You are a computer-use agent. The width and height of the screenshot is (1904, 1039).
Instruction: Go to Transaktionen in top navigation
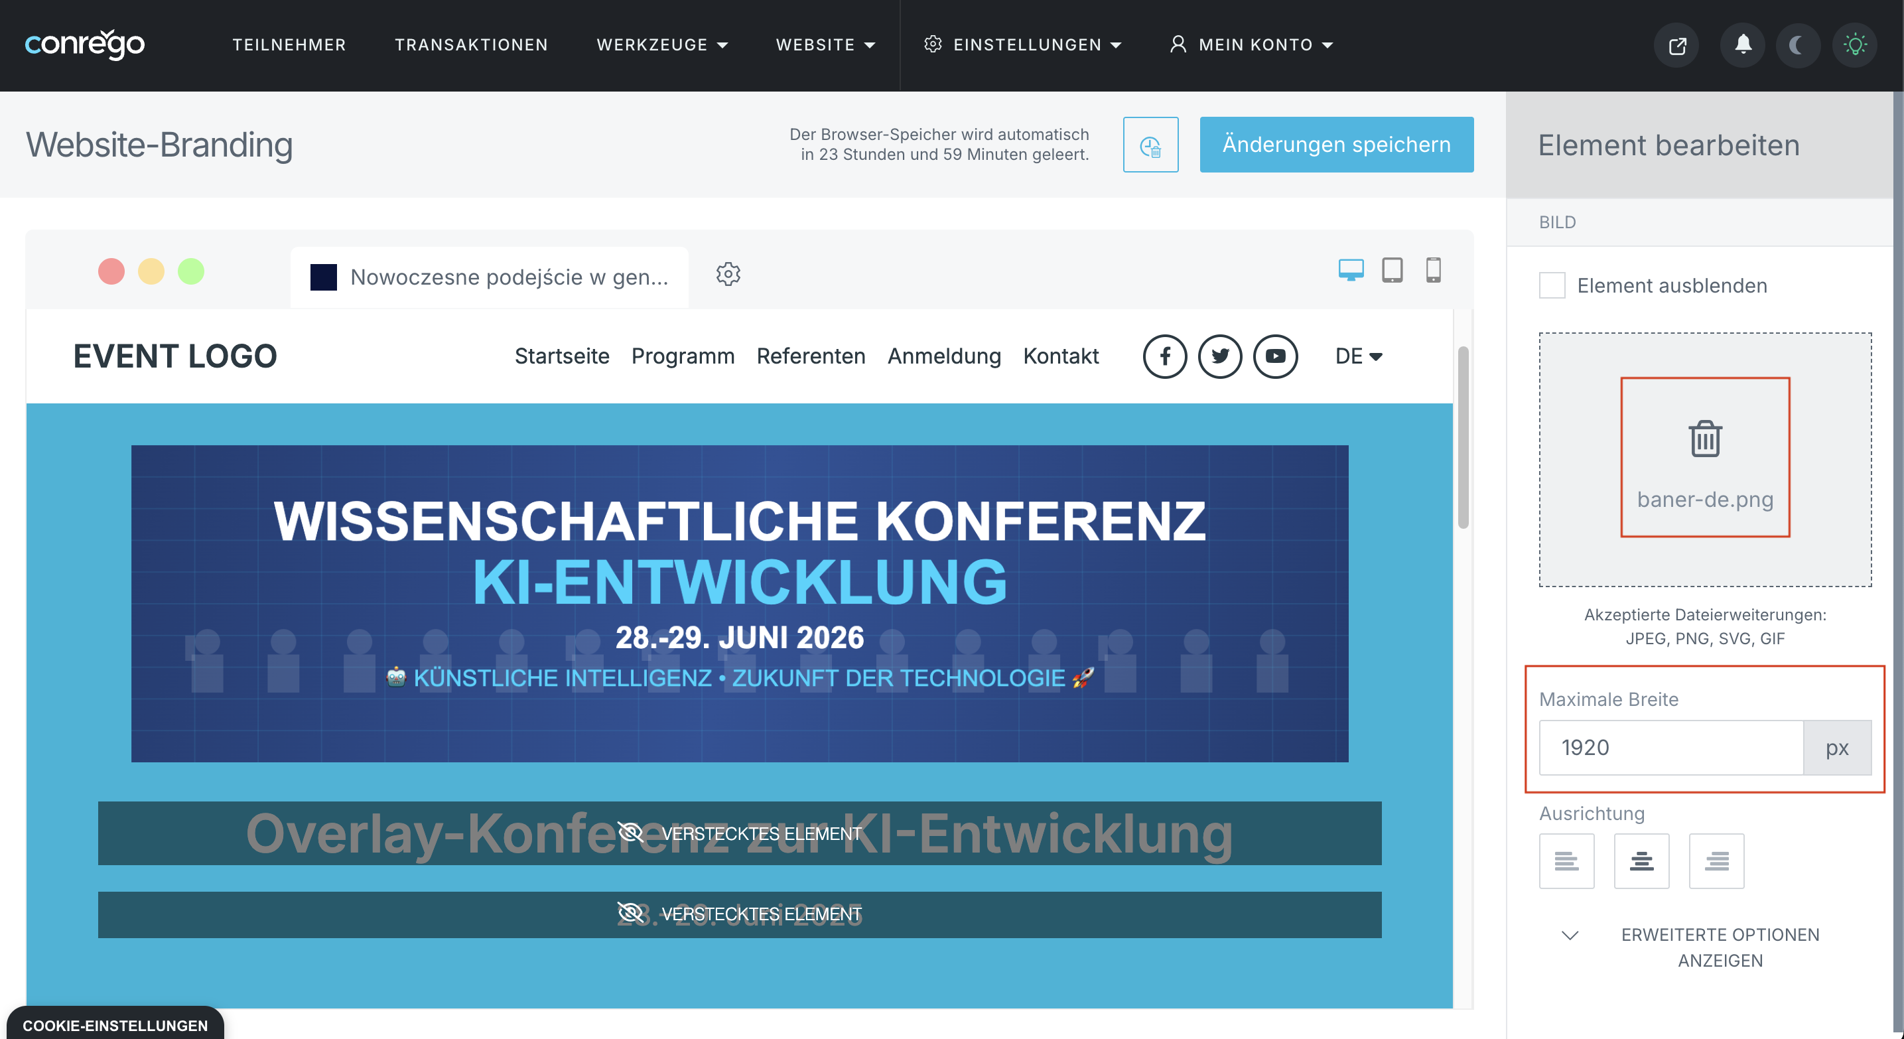pos(471,45)
